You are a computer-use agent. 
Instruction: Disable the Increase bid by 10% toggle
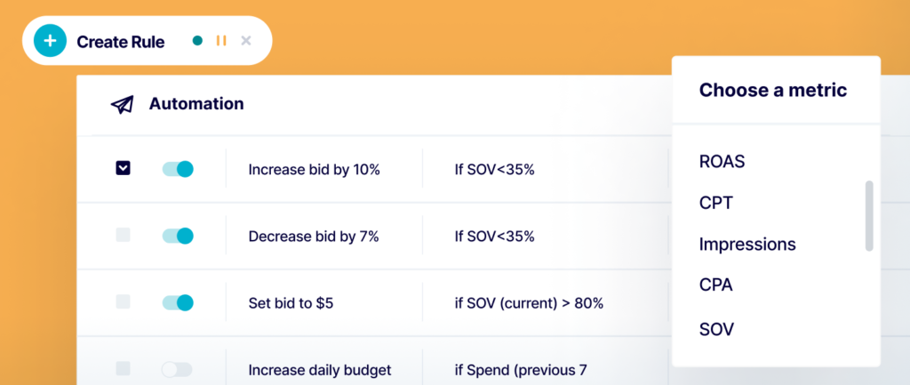pyautogui.click(x=178, y=169)
